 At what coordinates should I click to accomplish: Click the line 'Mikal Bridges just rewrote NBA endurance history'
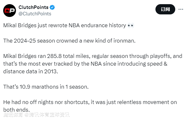click(64, 26)
